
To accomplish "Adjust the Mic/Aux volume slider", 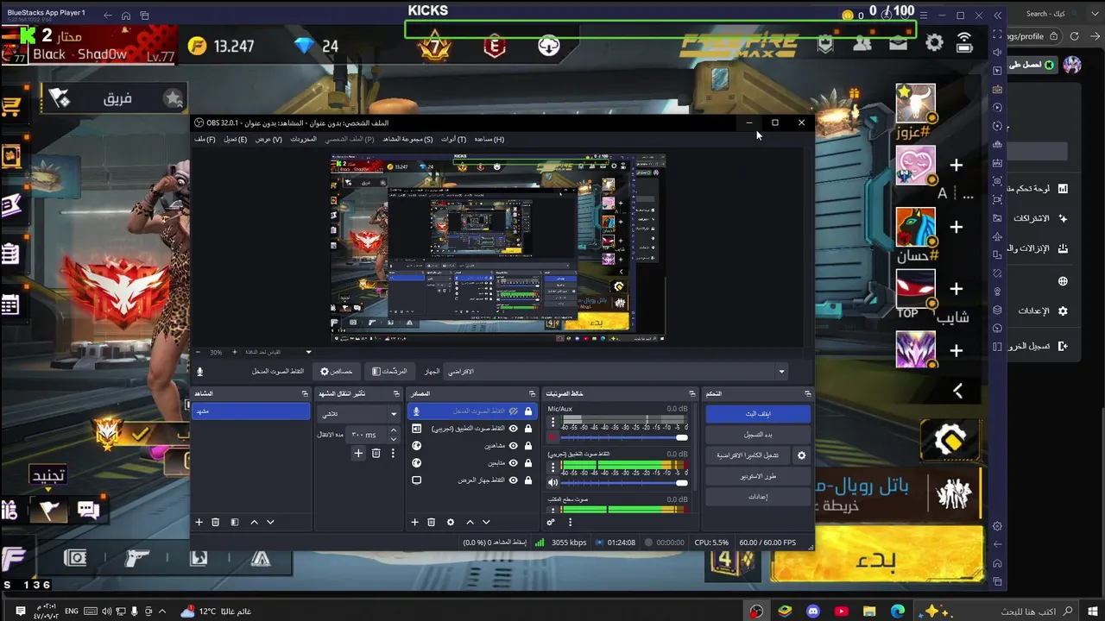I will (x=624, y=437).
